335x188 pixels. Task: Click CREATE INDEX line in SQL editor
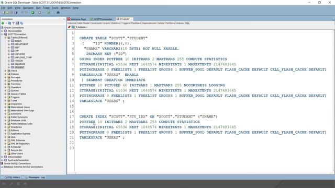[x=149, y=116]
